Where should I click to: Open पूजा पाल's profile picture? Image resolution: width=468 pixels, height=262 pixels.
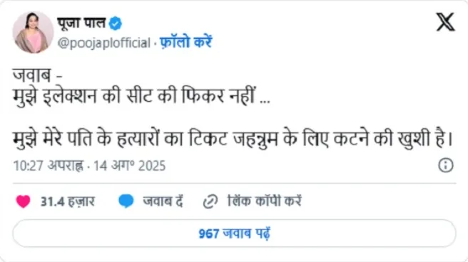coord(33,33)
